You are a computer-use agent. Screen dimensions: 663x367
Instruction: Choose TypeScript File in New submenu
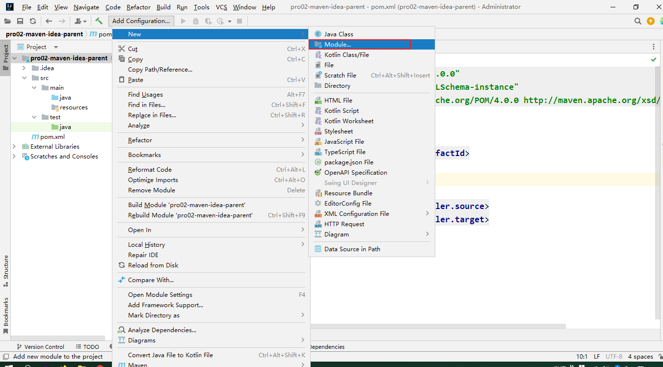(371, 152)
